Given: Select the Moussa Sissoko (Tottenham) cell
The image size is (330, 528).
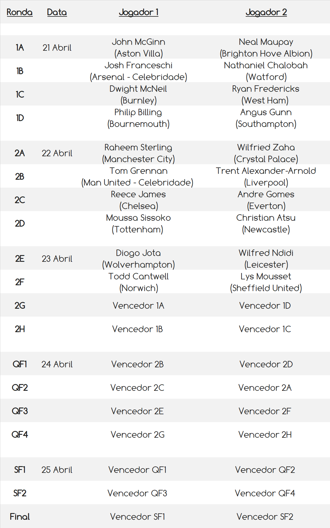Looking at the screenshot, I should [x=139, y=223].
